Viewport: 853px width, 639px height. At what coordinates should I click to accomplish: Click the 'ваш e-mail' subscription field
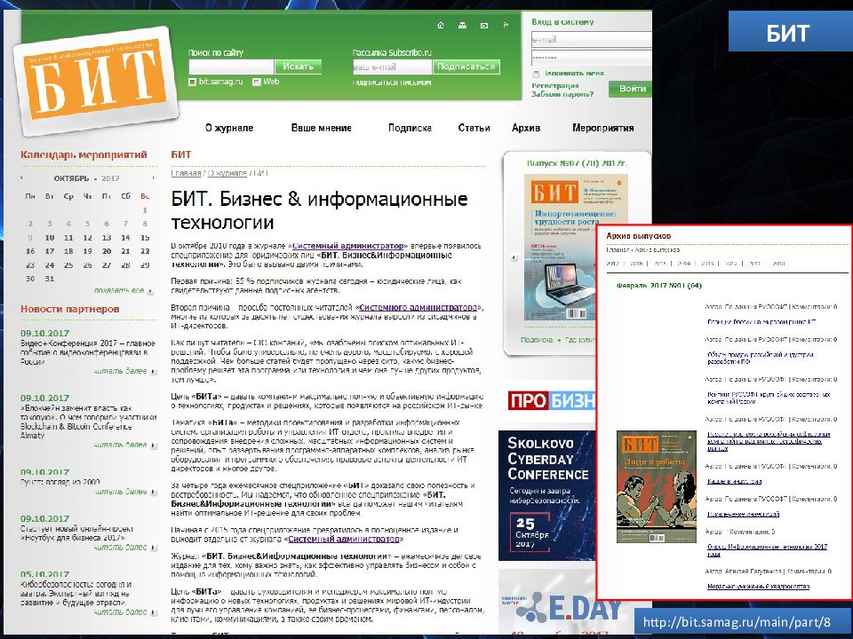click(x=392, y=67)
